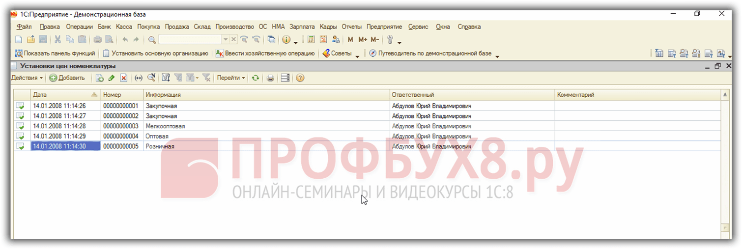Click Показать панель функций button
The width and height of the screenshot is (742, 249).
(55, 54)
